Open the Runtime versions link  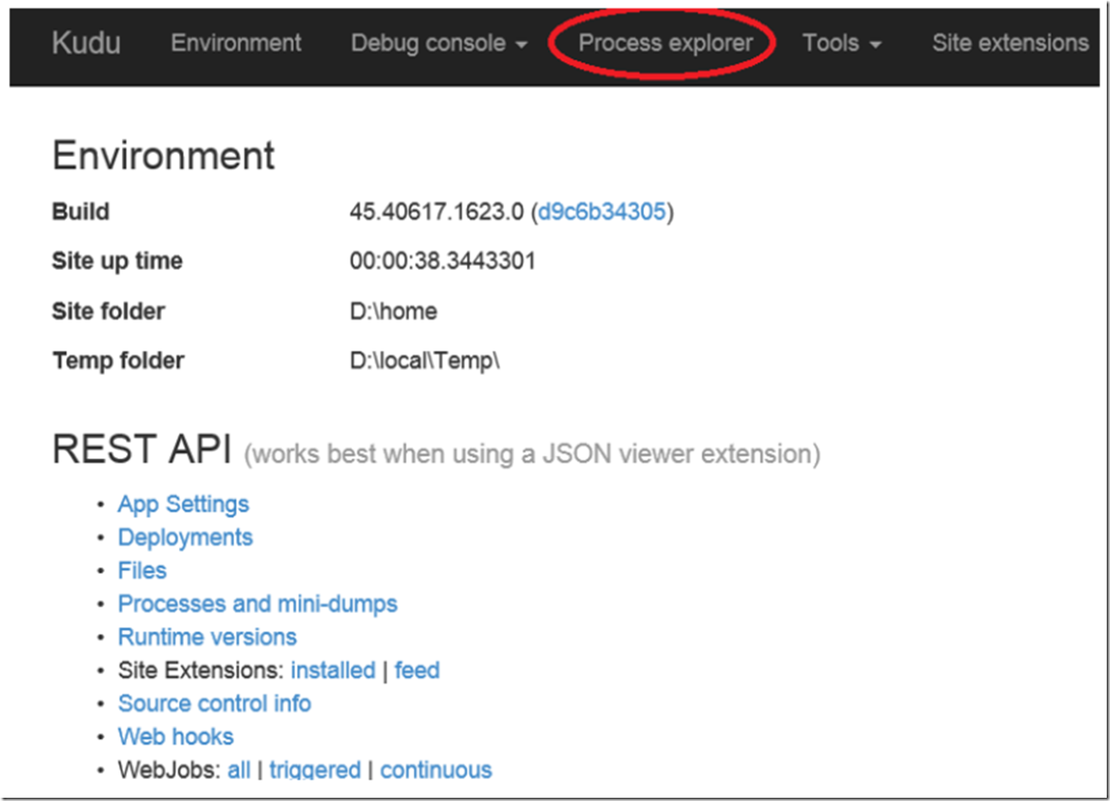tap(207, 637)
